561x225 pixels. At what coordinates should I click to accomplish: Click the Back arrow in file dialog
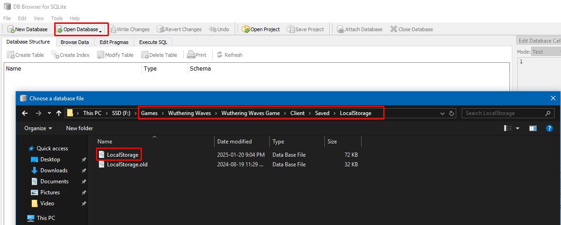click(25, 113)
